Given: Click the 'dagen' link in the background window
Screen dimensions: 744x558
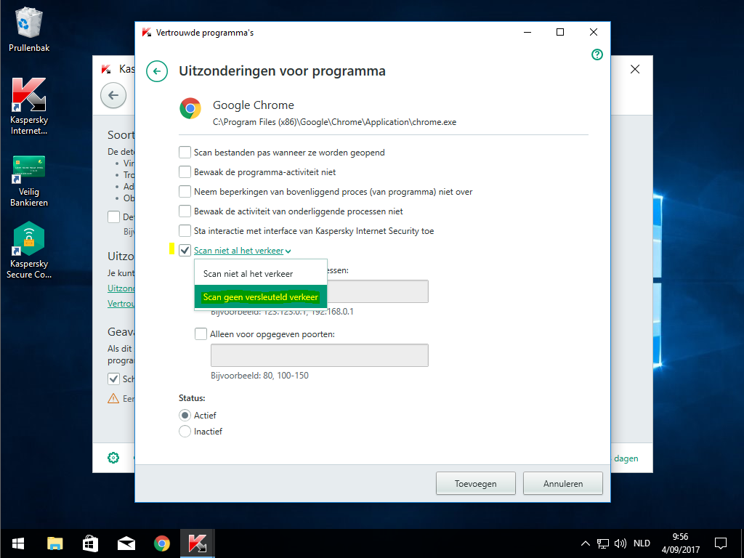Looking at the screenshot, I should [x=626, y=458].
